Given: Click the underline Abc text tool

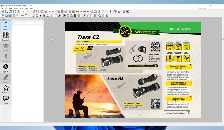Looking at the screenshot, I should point(81,12).
